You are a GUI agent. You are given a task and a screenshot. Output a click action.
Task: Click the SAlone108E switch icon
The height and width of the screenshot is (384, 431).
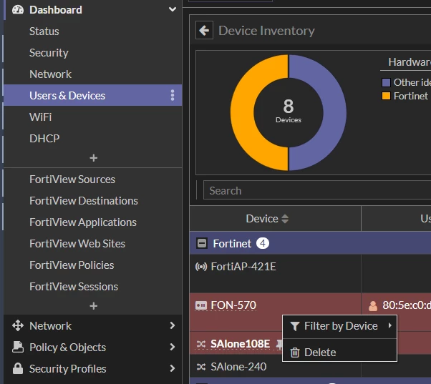tap(201, 344)
